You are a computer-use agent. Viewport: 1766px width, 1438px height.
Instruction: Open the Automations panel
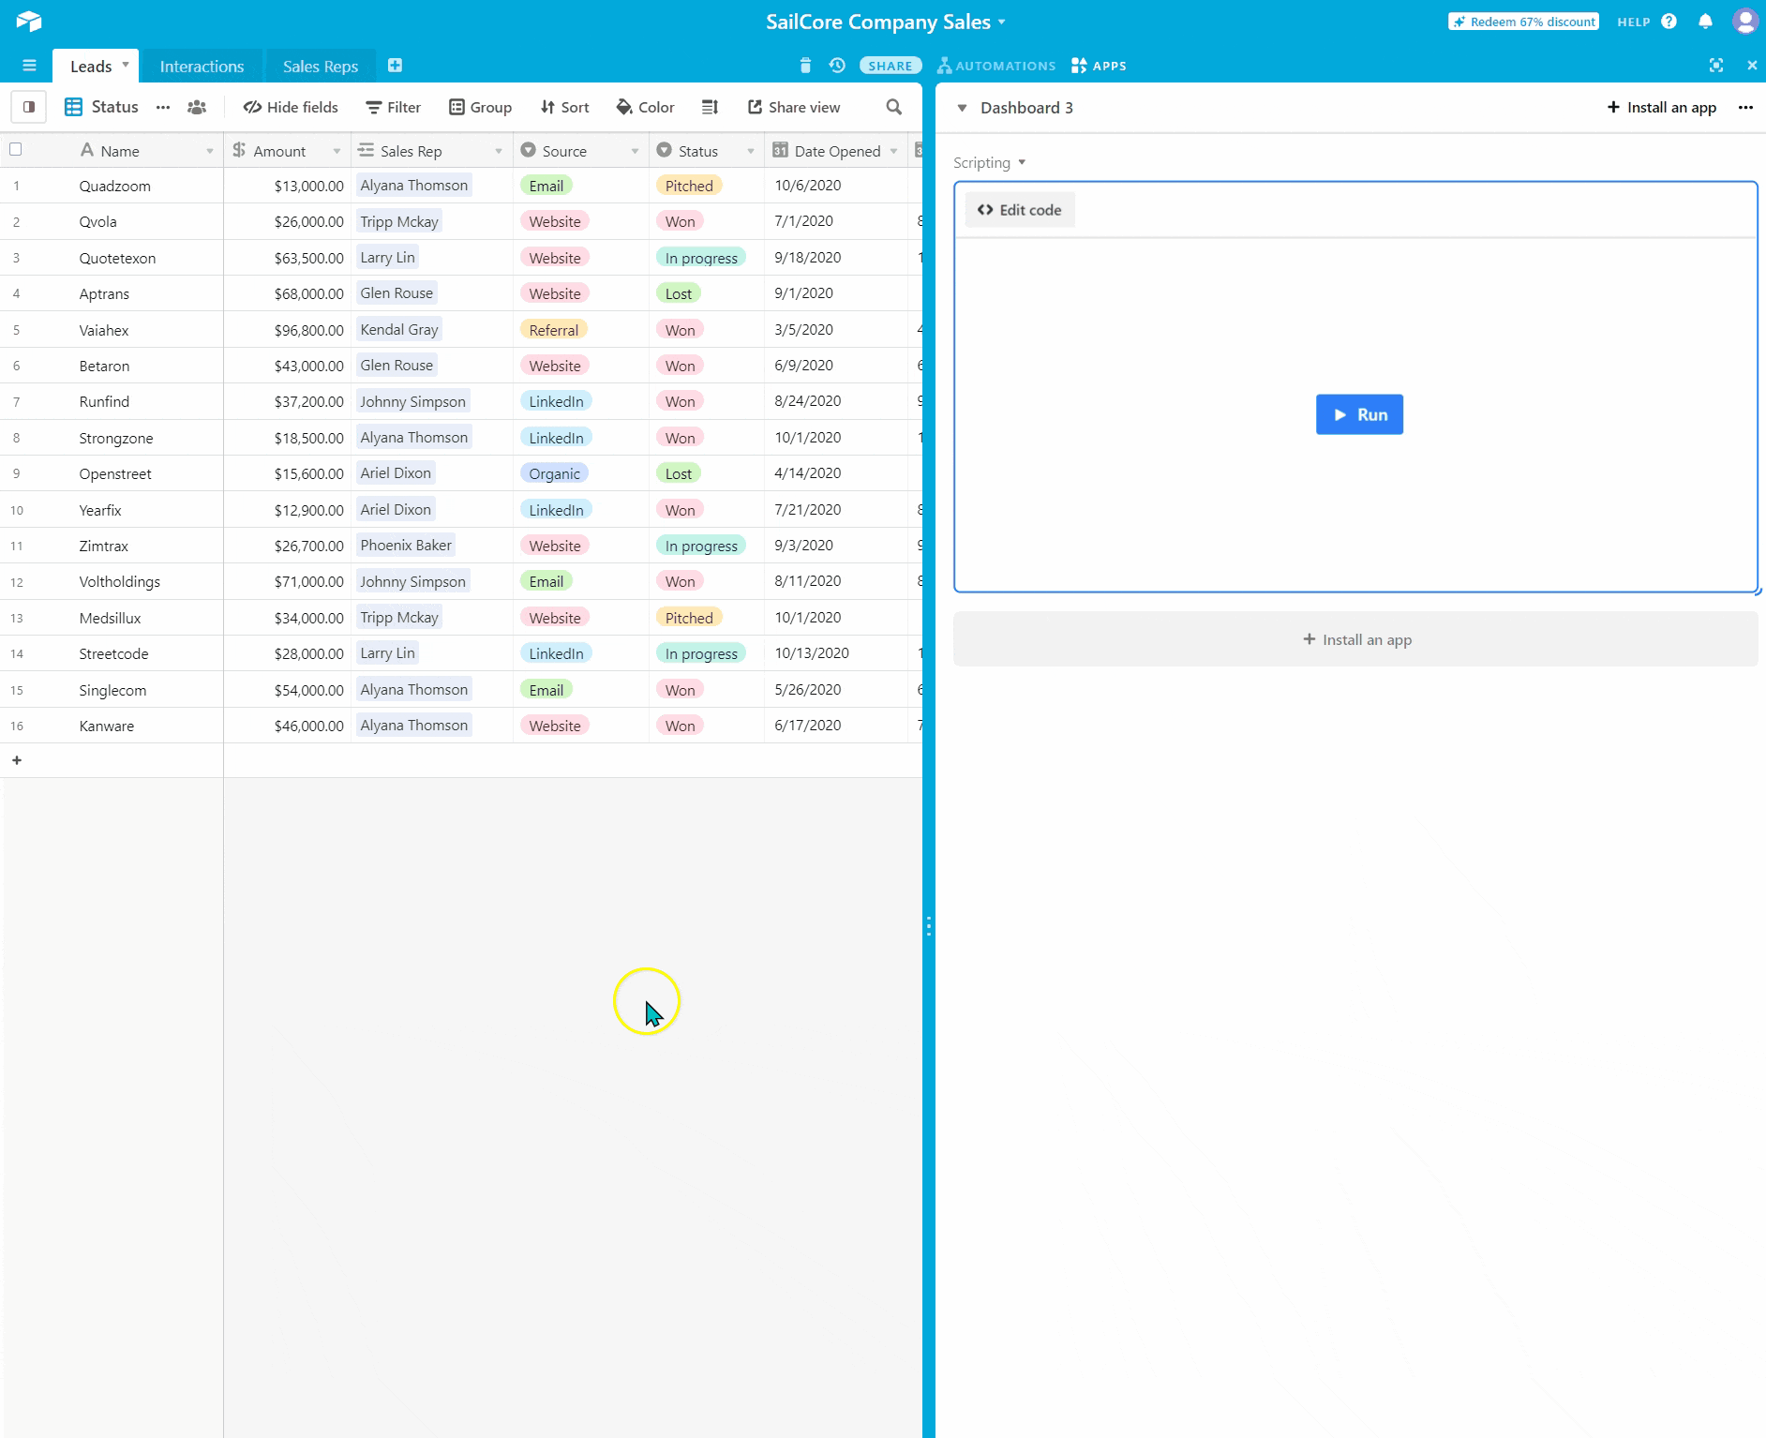pos(996,66)
